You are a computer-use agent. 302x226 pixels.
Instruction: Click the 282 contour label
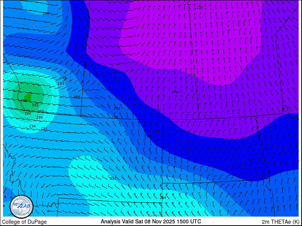tap(117, 108)
